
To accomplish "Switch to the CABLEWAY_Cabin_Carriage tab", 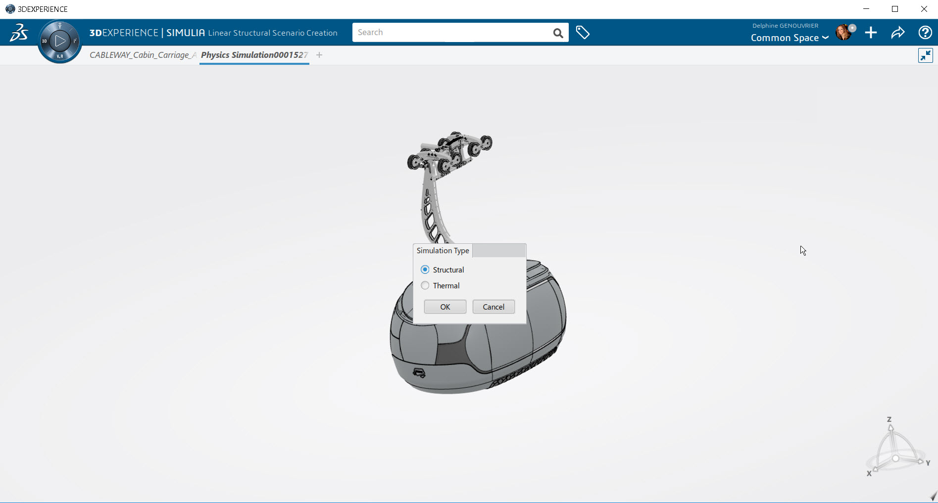I will (x=143, y=55).
